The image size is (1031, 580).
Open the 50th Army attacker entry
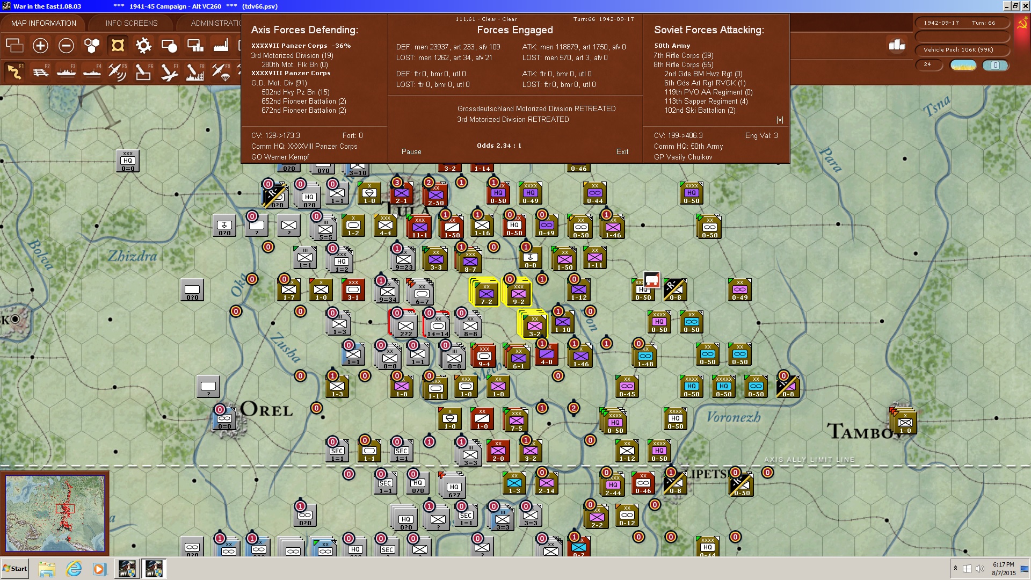pos(672,46)
